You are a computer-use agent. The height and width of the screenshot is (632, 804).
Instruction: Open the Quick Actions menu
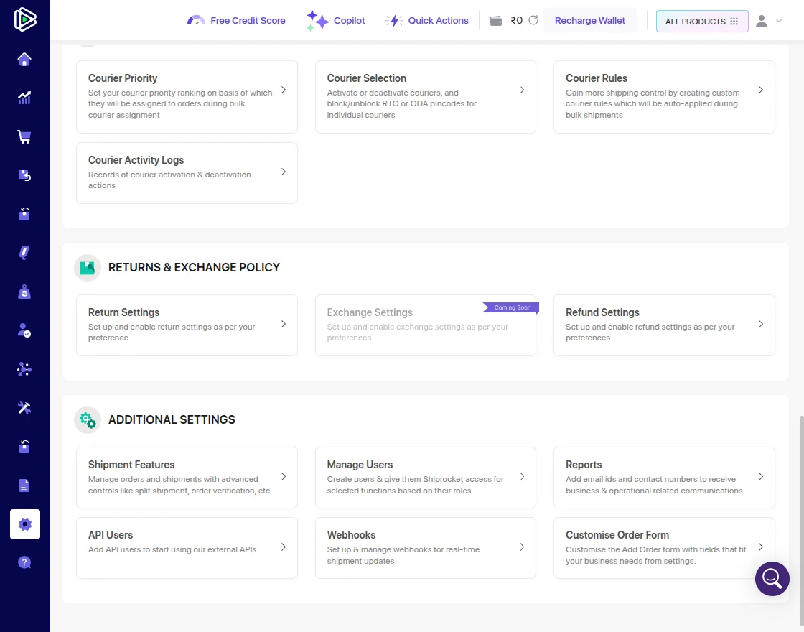[428, 21]
